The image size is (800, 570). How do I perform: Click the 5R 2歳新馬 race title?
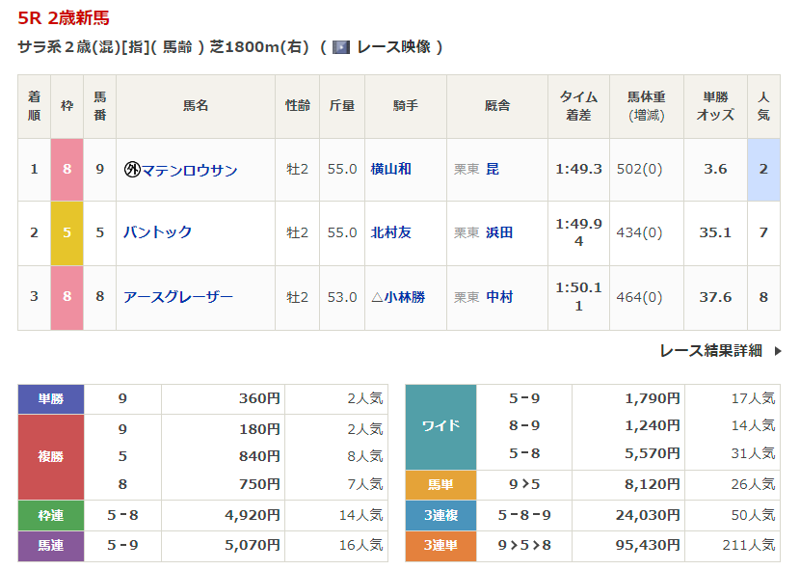point(64,18)
